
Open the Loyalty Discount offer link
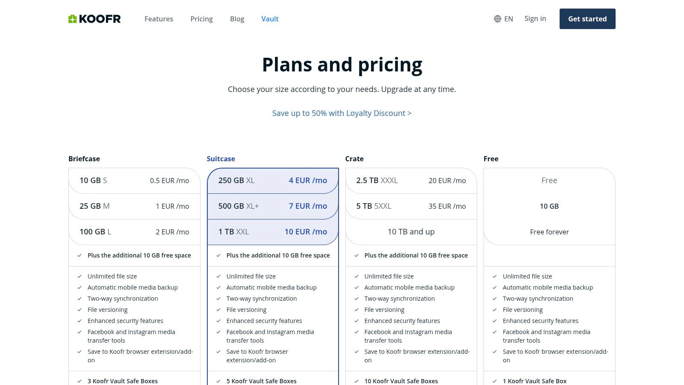pyautogui.click(x=342, y=113)
